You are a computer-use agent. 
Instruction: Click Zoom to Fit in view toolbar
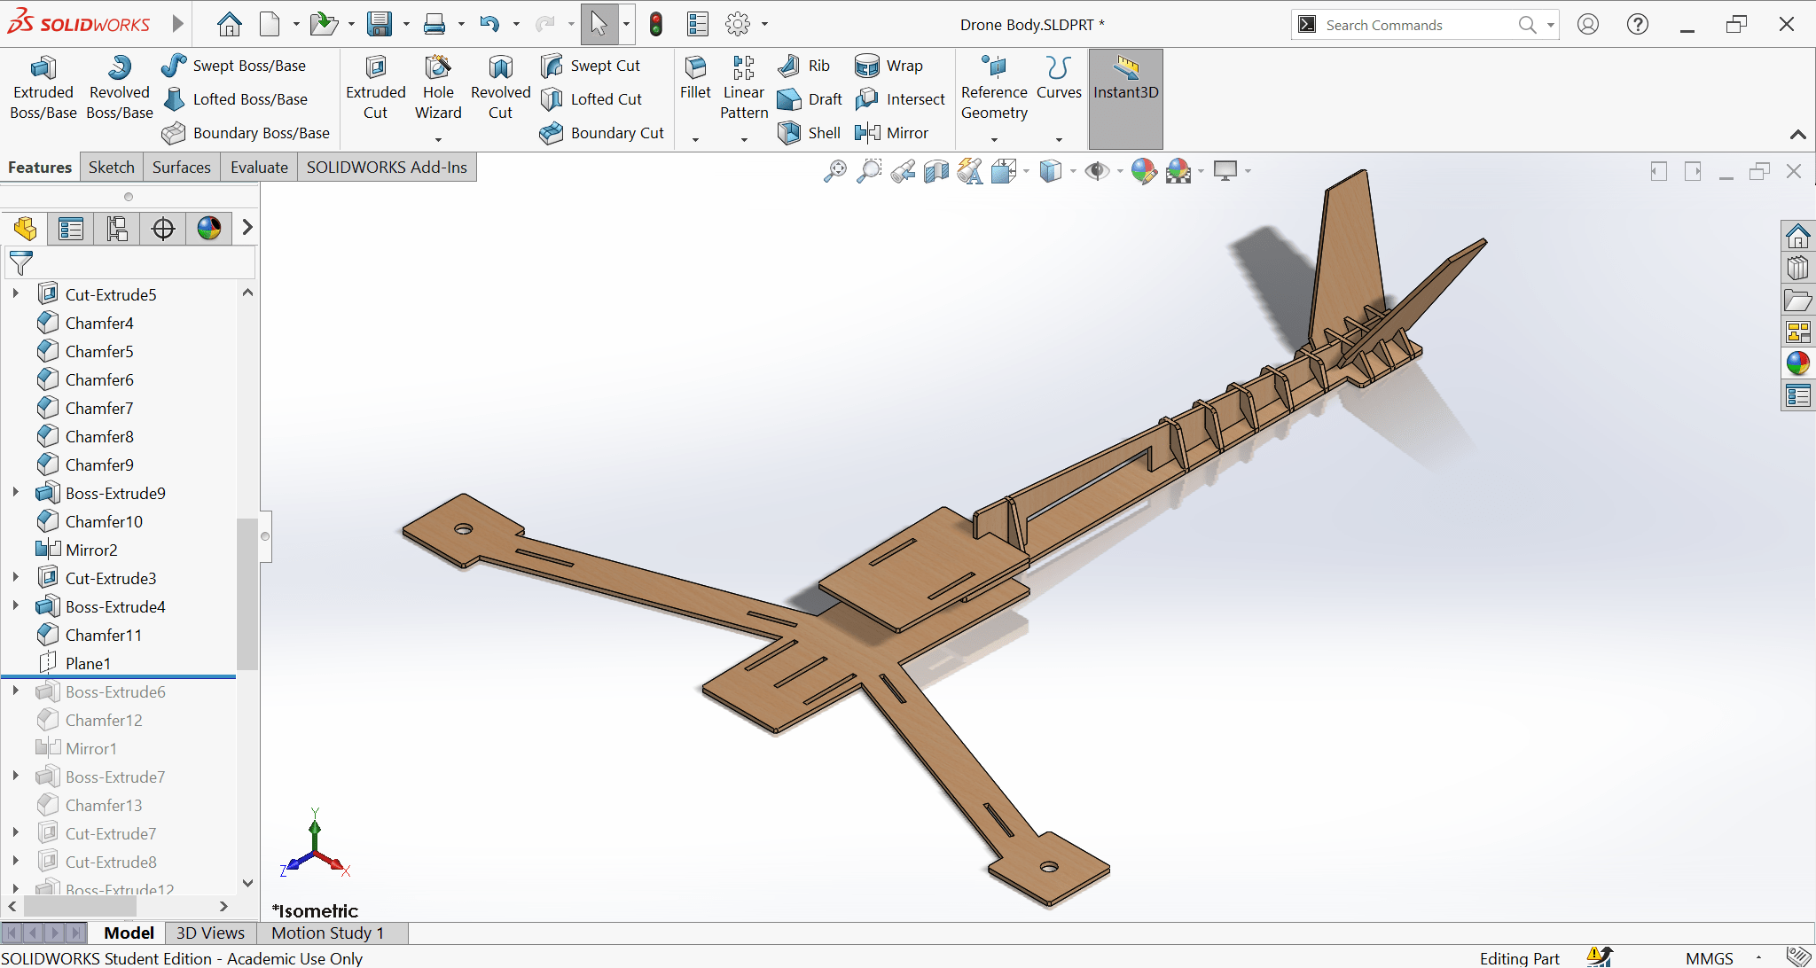click(x=835, y=171)
